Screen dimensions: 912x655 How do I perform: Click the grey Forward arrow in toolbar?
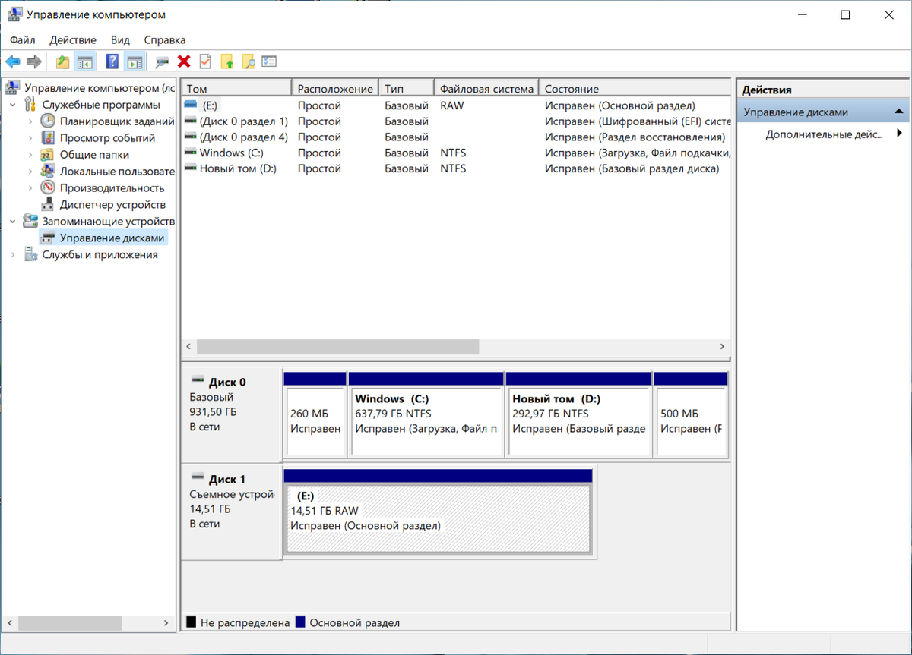(x=33, y=61)
